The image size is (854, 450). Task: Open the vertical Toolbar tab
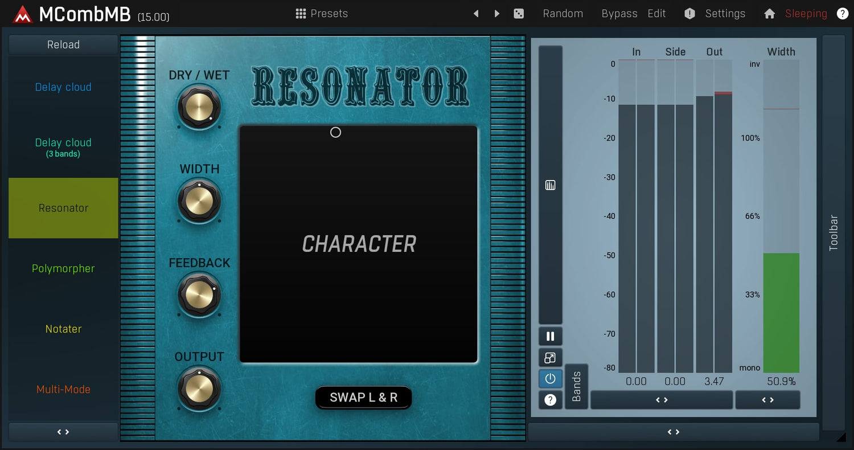pyautogui.click(x=834, y=232)
